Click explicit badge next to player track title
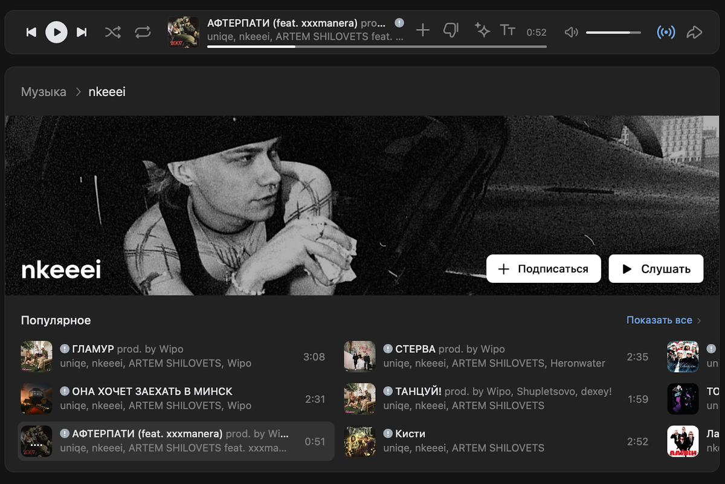 [399, 22]
